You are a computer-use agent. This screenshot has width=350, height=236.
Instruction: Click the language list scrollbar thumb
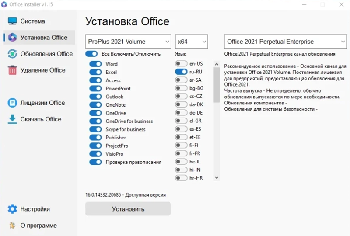tap(217, 85)
